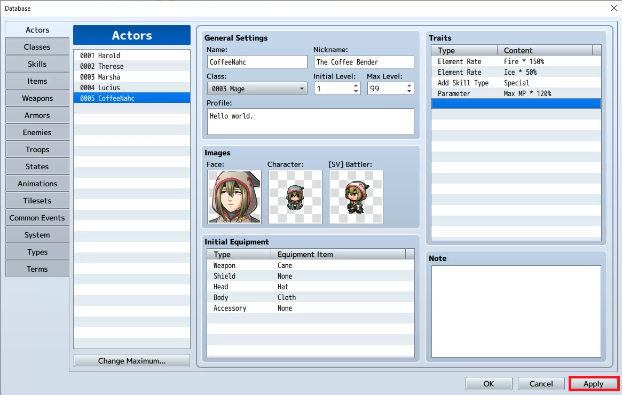The height and width of the screenshot is (395, 622).
Task: Apply the database changes
Action: point(594,383)
